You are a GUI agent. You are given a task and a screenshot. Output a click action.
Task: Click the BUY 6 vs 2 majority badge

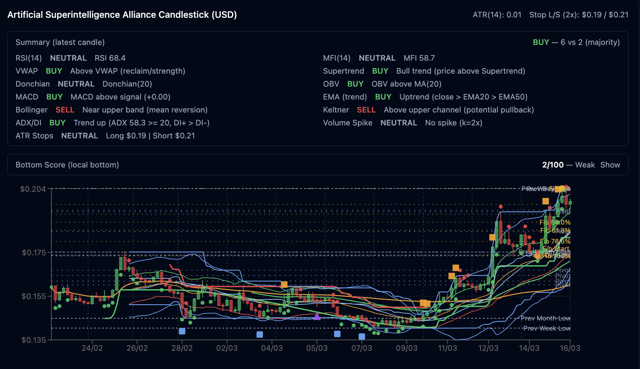click(576, 42)
